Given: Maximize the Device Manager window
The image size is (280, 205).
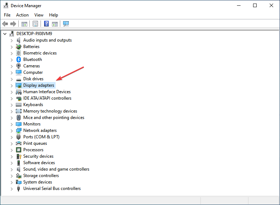Looking at the screenshot, I should (x=255, y=5).
